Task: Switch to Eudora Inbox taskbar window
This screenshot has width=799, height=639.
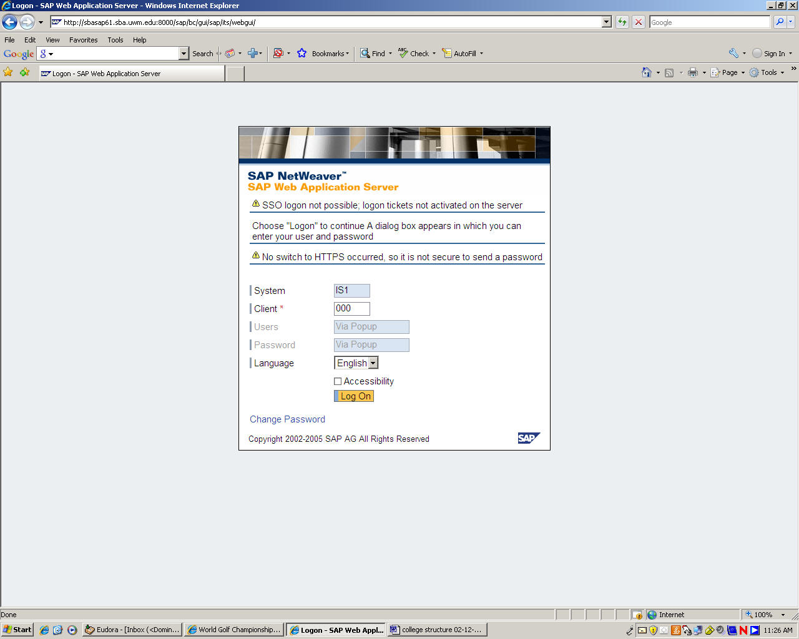Action: point(132,630)
